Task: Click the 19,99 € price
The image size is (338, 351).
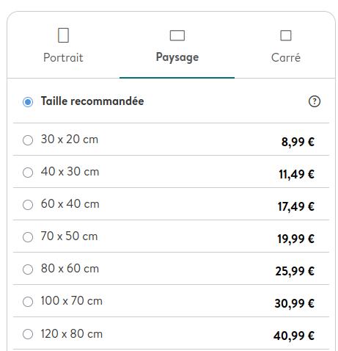Action: (295, 239)
